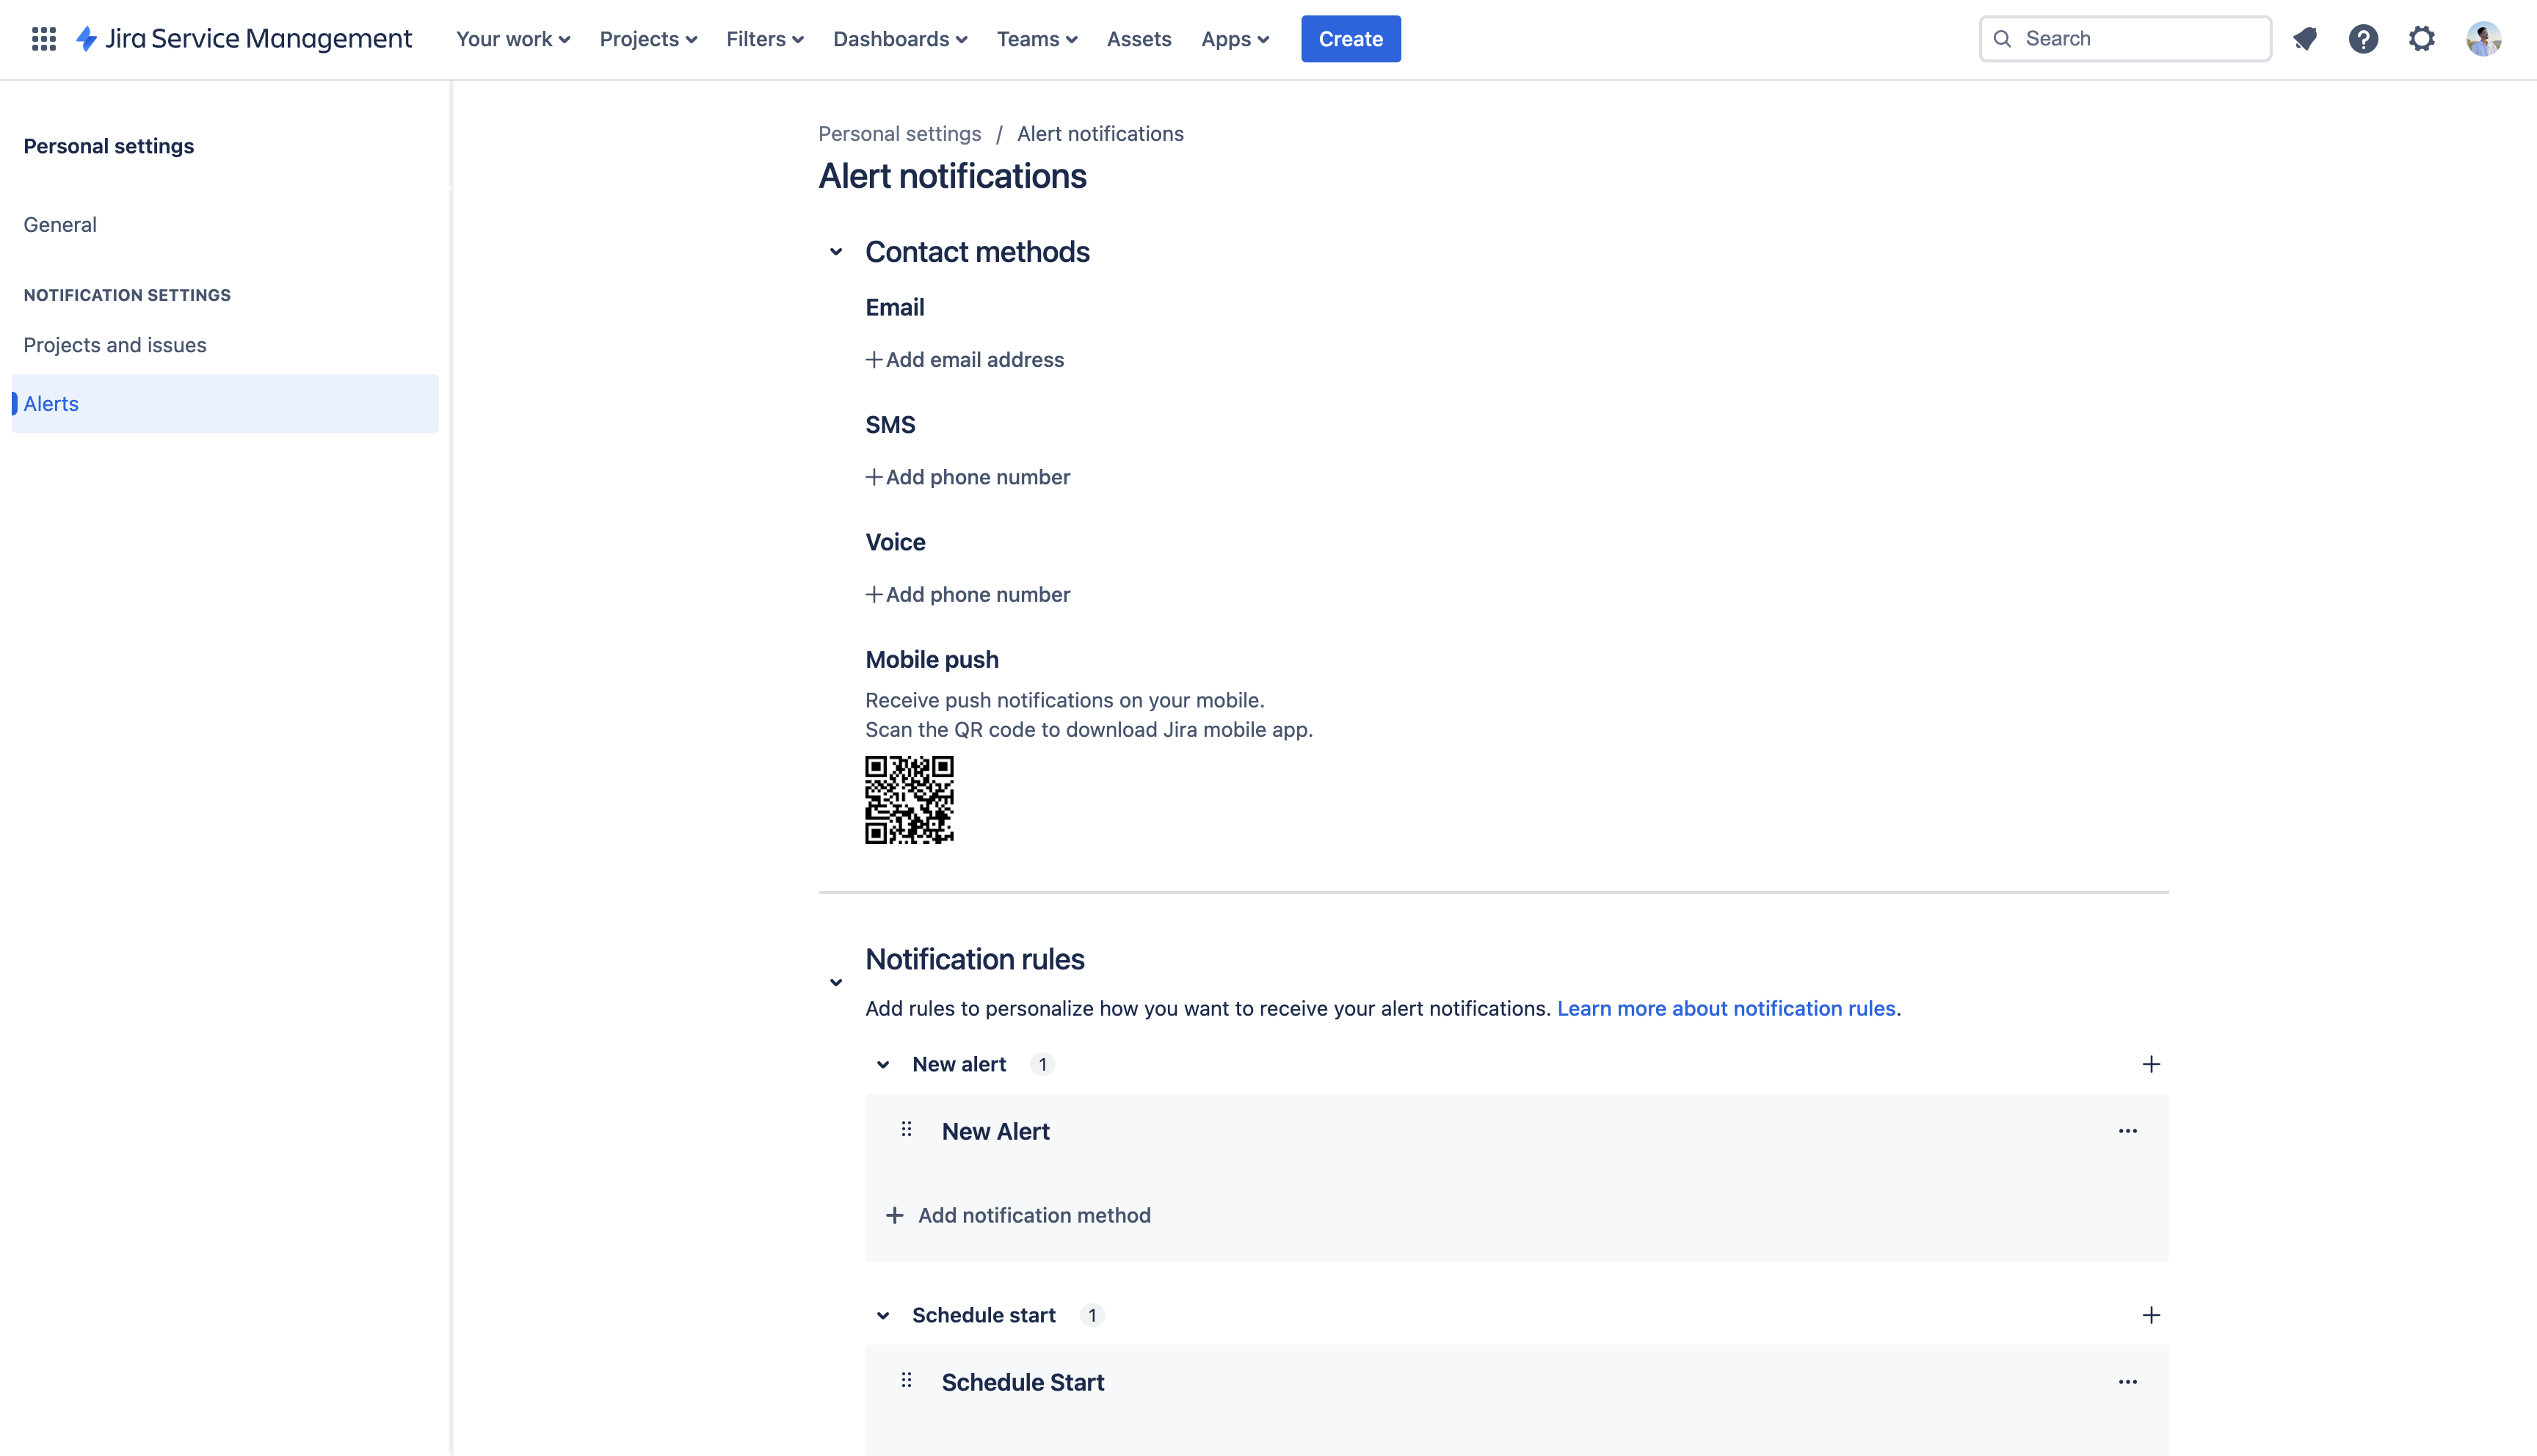Click Add phone number under SMS
This screenshot has height=1456, width=2537.
click(x=967, y=477)
